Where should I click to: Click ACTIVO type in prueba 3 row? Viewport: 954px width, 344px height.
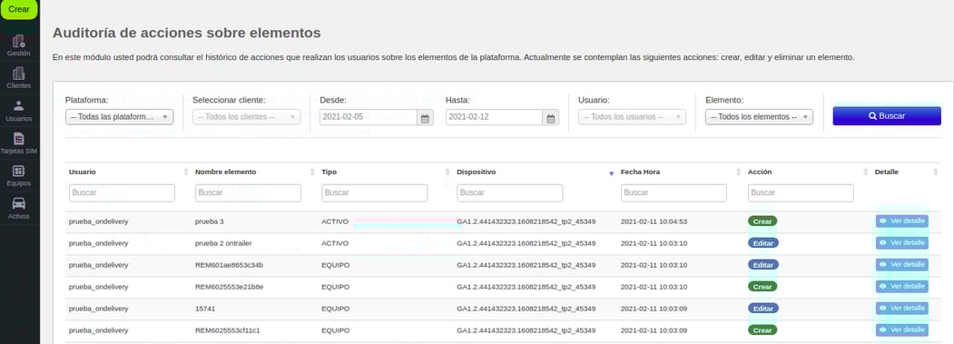point(335,221)
